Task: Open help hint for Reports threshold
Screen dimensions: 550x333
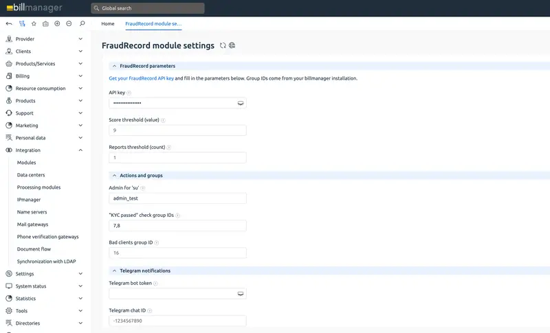Action: [168, 148]
